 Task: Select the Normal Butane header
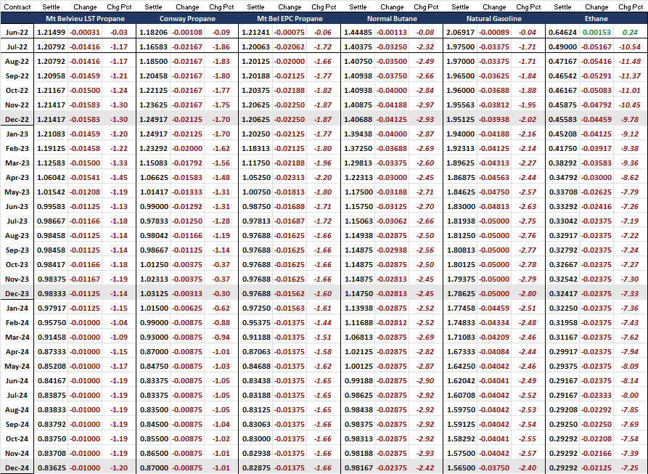click(392, 19)
